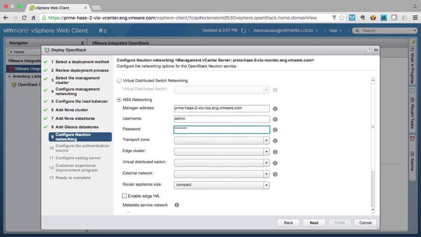Open the Alarms side panel
421x237 pixels.
pos(412,158)
